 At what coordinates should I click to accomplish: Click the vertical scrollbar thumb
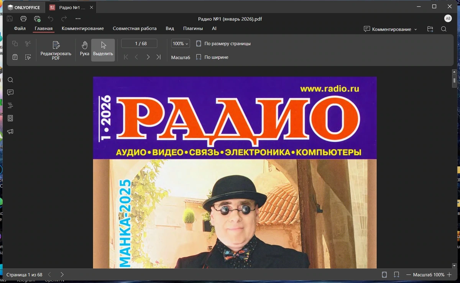[x=454, y=80]
